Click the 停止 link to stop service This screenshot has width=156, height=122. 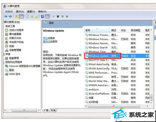[45, 38]
